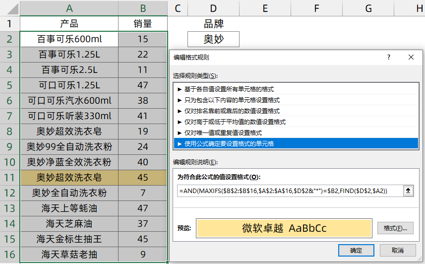Select column F header
This screenshot has width=425, height=264.
point(316,8)
